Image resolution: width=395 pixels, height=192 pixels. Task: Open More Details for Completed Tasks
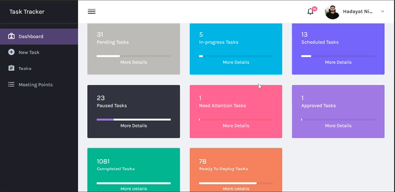pos(133,189)
